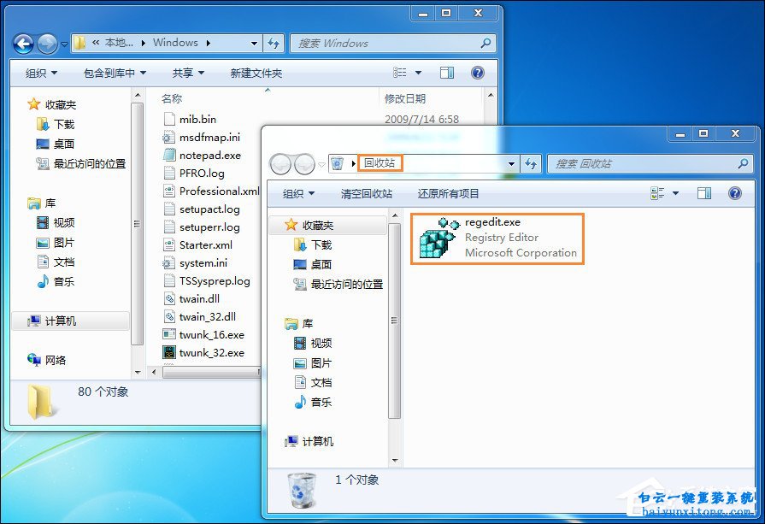Open the 共享 dropdown in the Windows folder toolbar

pyautogui.click(x=186, y=73)
